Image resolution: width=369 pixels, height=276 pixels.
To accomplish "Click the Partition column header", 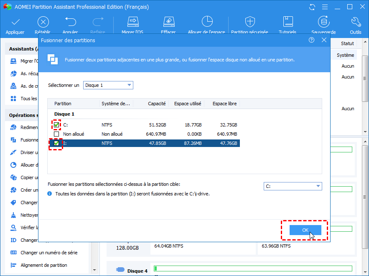I will [63, 104].
